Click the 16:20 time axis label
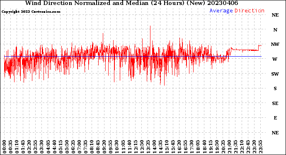This screenshot has width=286, height=155. click(179, 147)
